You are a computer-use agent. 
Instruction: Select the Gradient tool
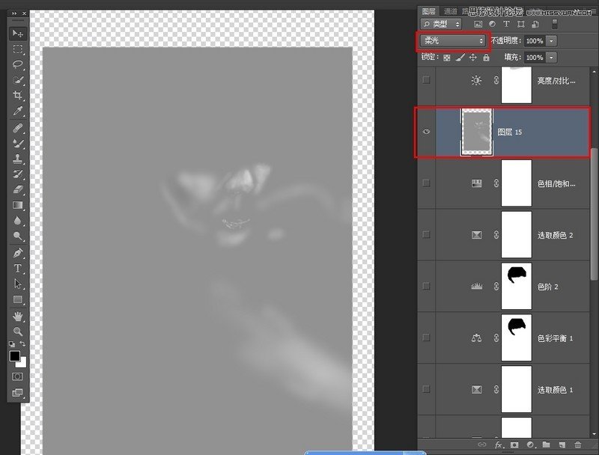coord(17,205)
